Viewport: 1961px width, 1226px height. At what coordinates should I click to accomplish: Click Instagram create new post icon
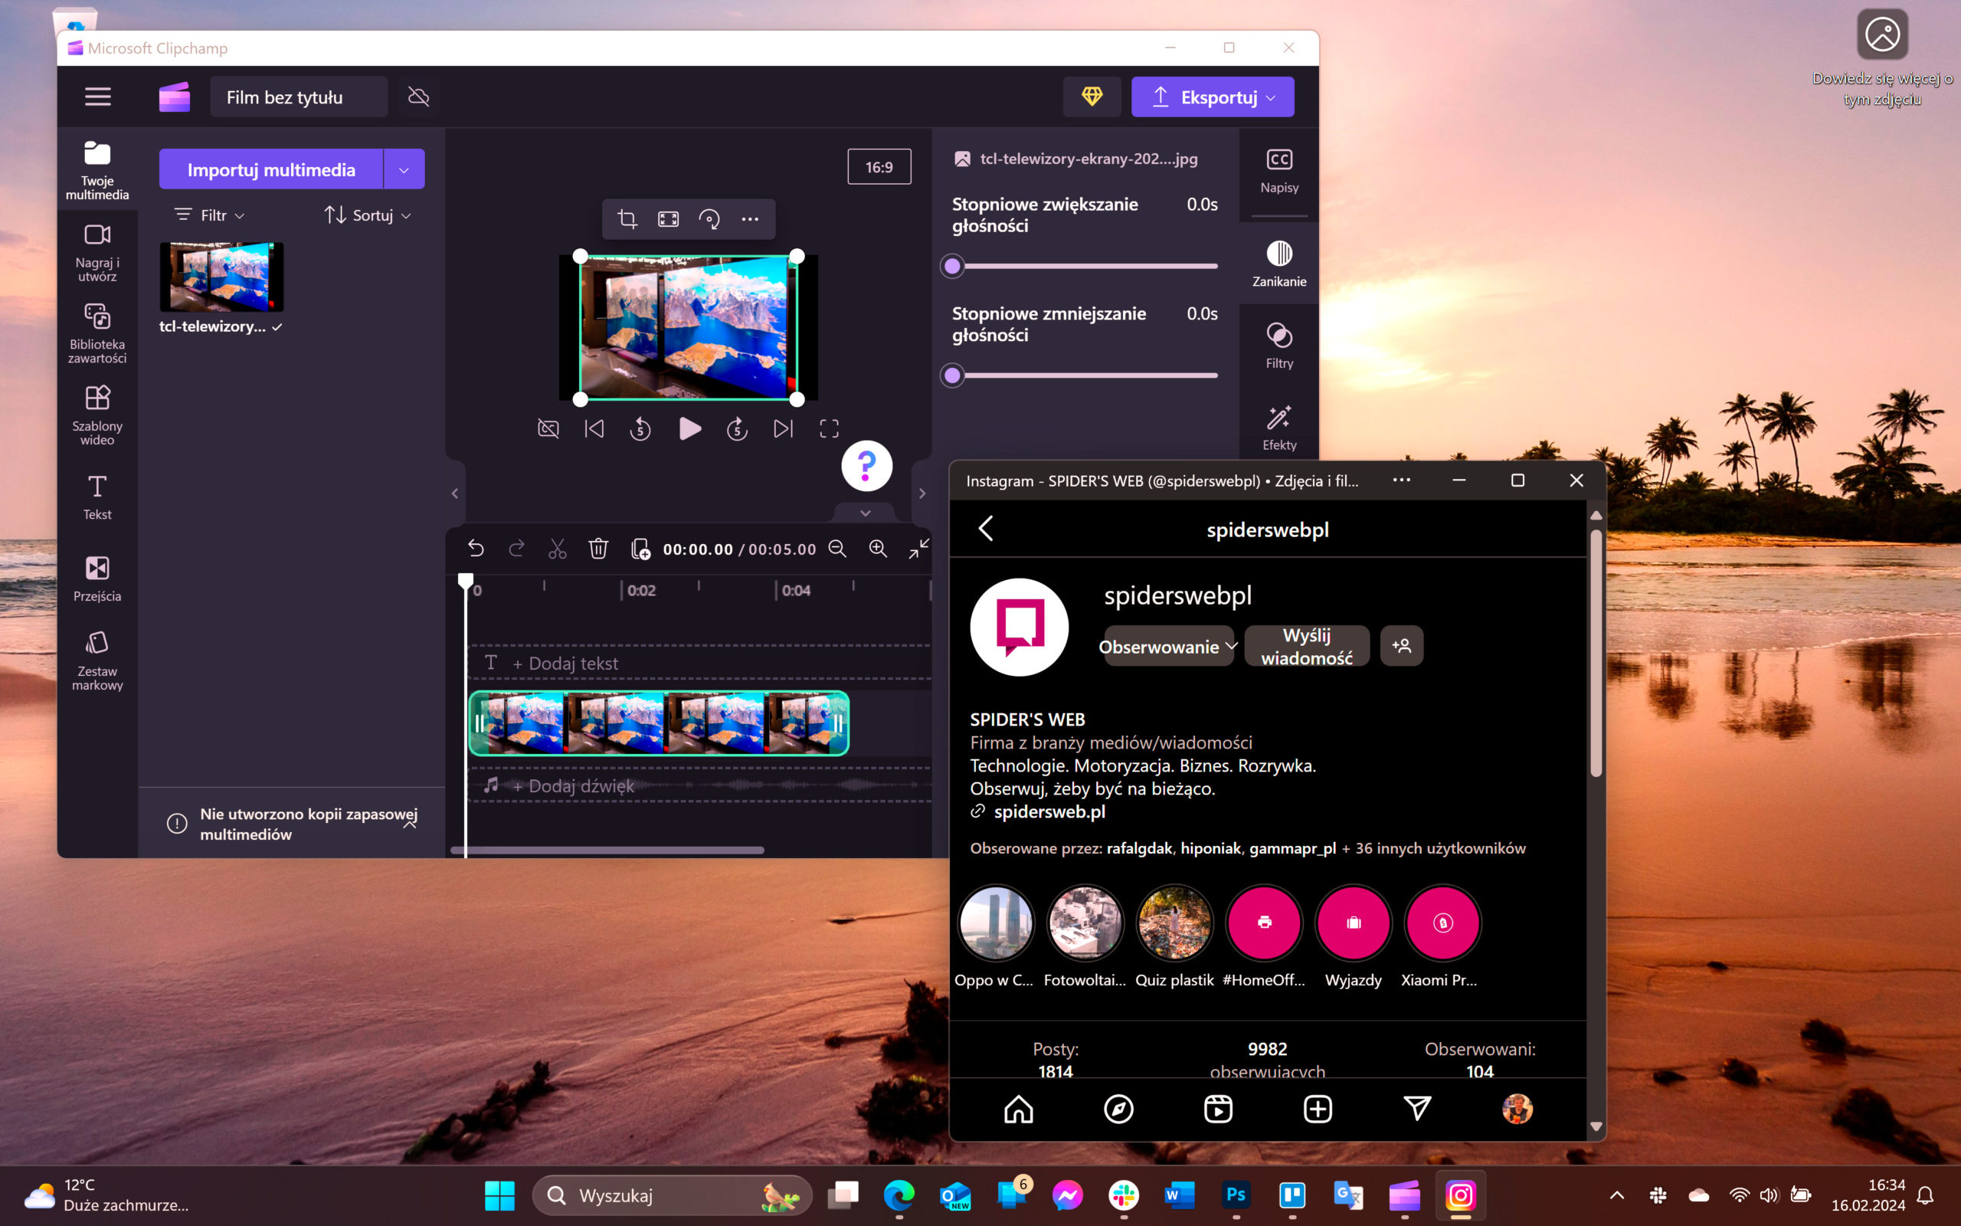tap(1318, 1109)
